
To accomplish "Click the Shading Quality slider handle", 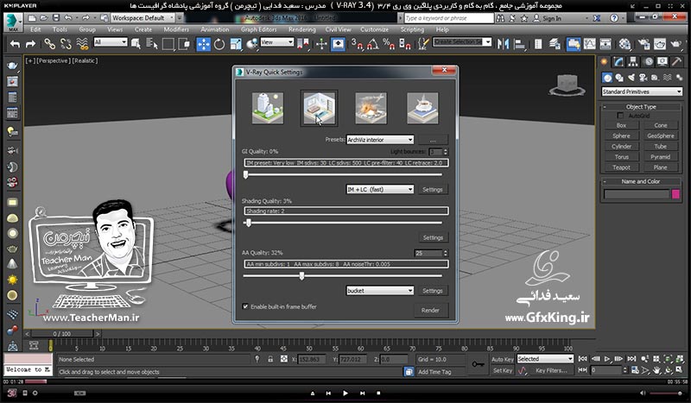I will tap(249, 223).
